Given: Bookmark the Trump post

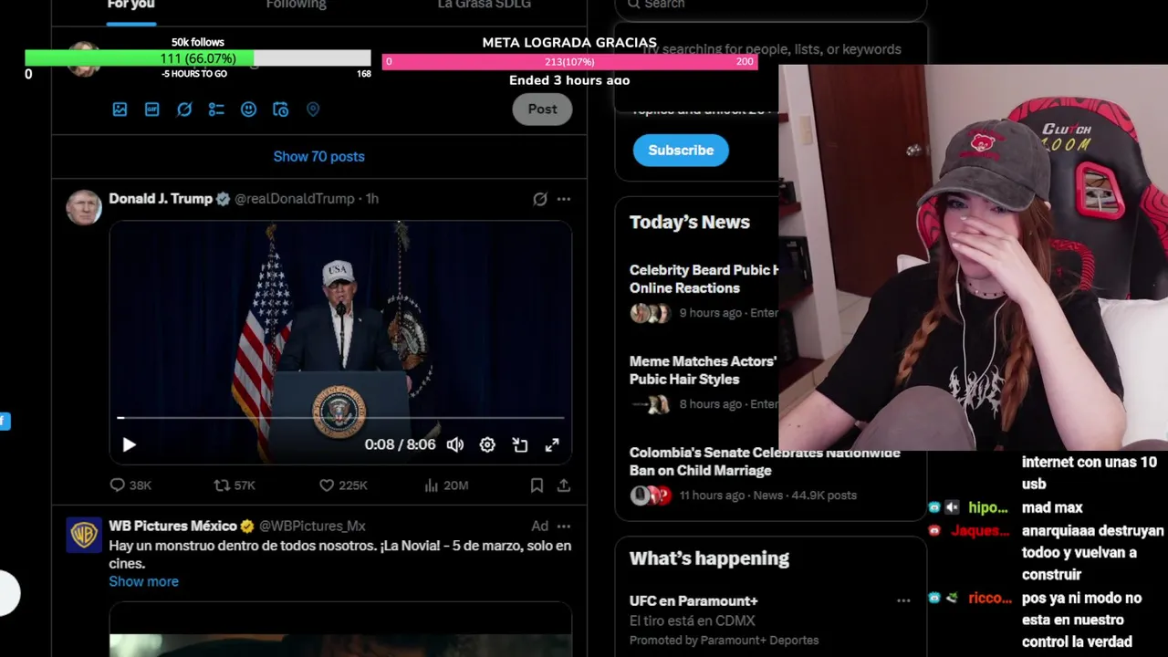Looking at the screenshot, I should coord(537,485).
